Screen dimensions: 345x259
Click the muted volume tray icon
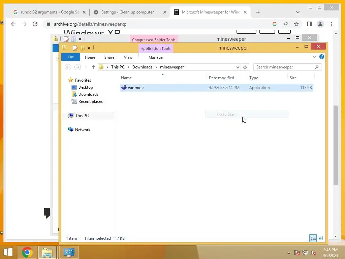coord(313,252)
